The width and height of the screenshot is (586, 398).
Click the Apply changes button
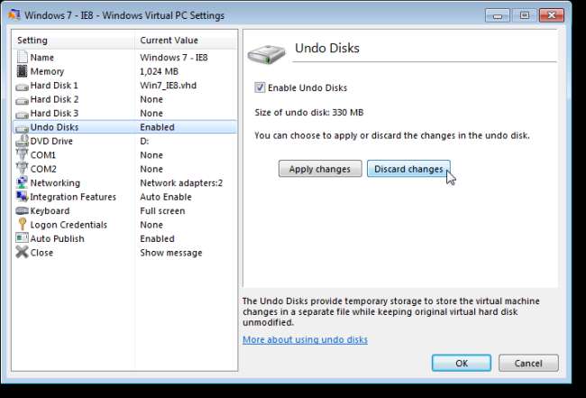(320, 169)
